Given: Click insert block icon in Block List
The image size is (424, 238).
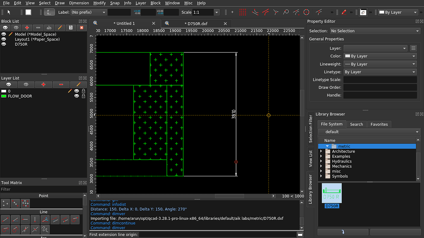Looking at the screenshot, I should pos(71,28).
